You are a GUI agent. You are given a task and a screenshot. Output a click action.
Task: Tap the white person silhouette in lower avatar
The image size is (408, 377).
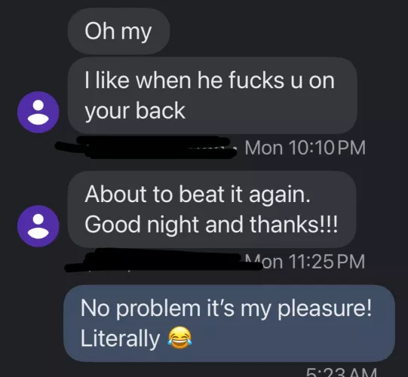point(38,226)
